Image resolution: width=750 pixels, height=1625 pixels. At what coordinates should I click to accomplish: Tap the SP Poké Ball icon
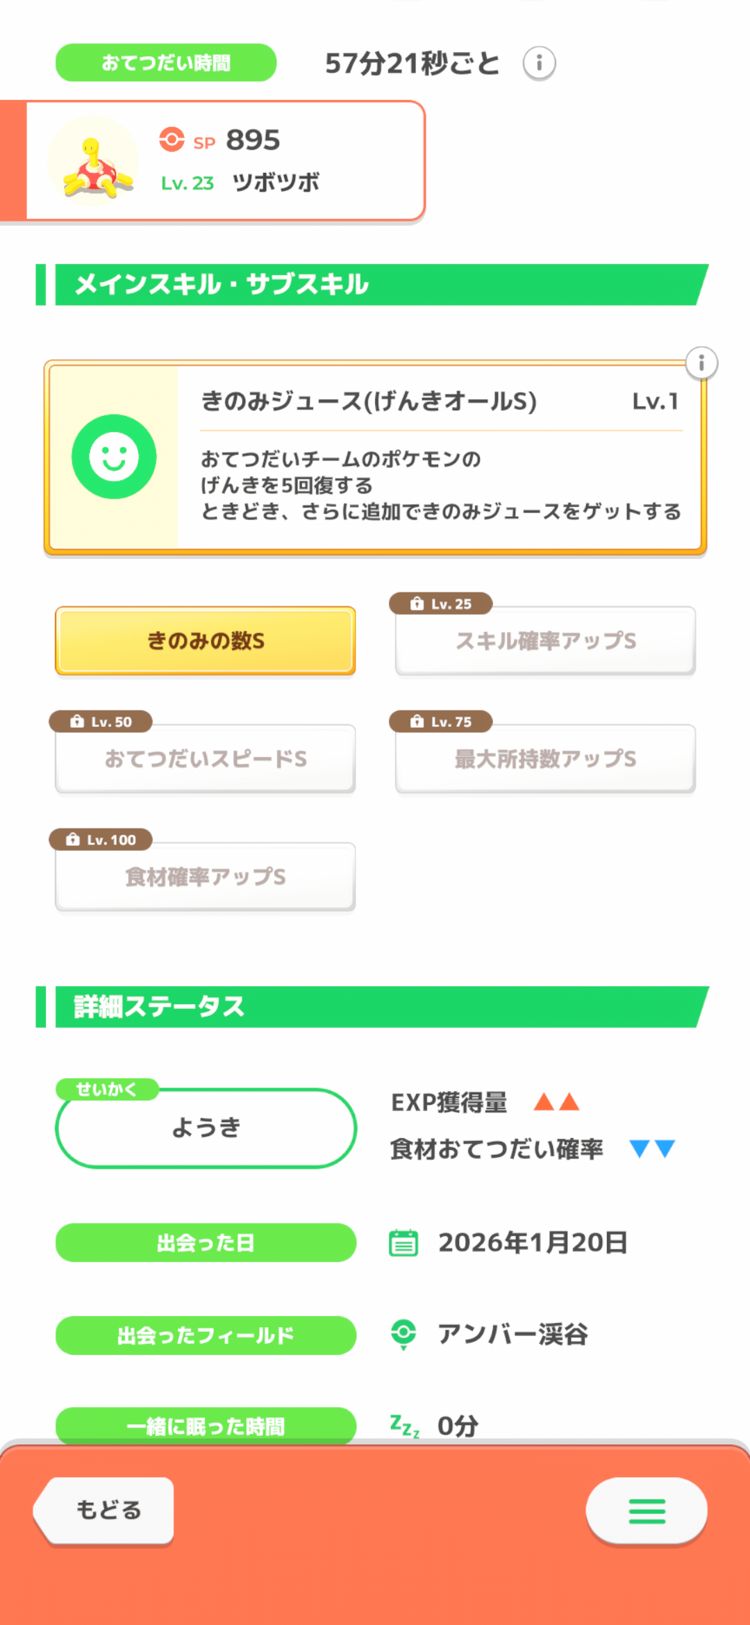pyautogui.click(x=172, y=140)
